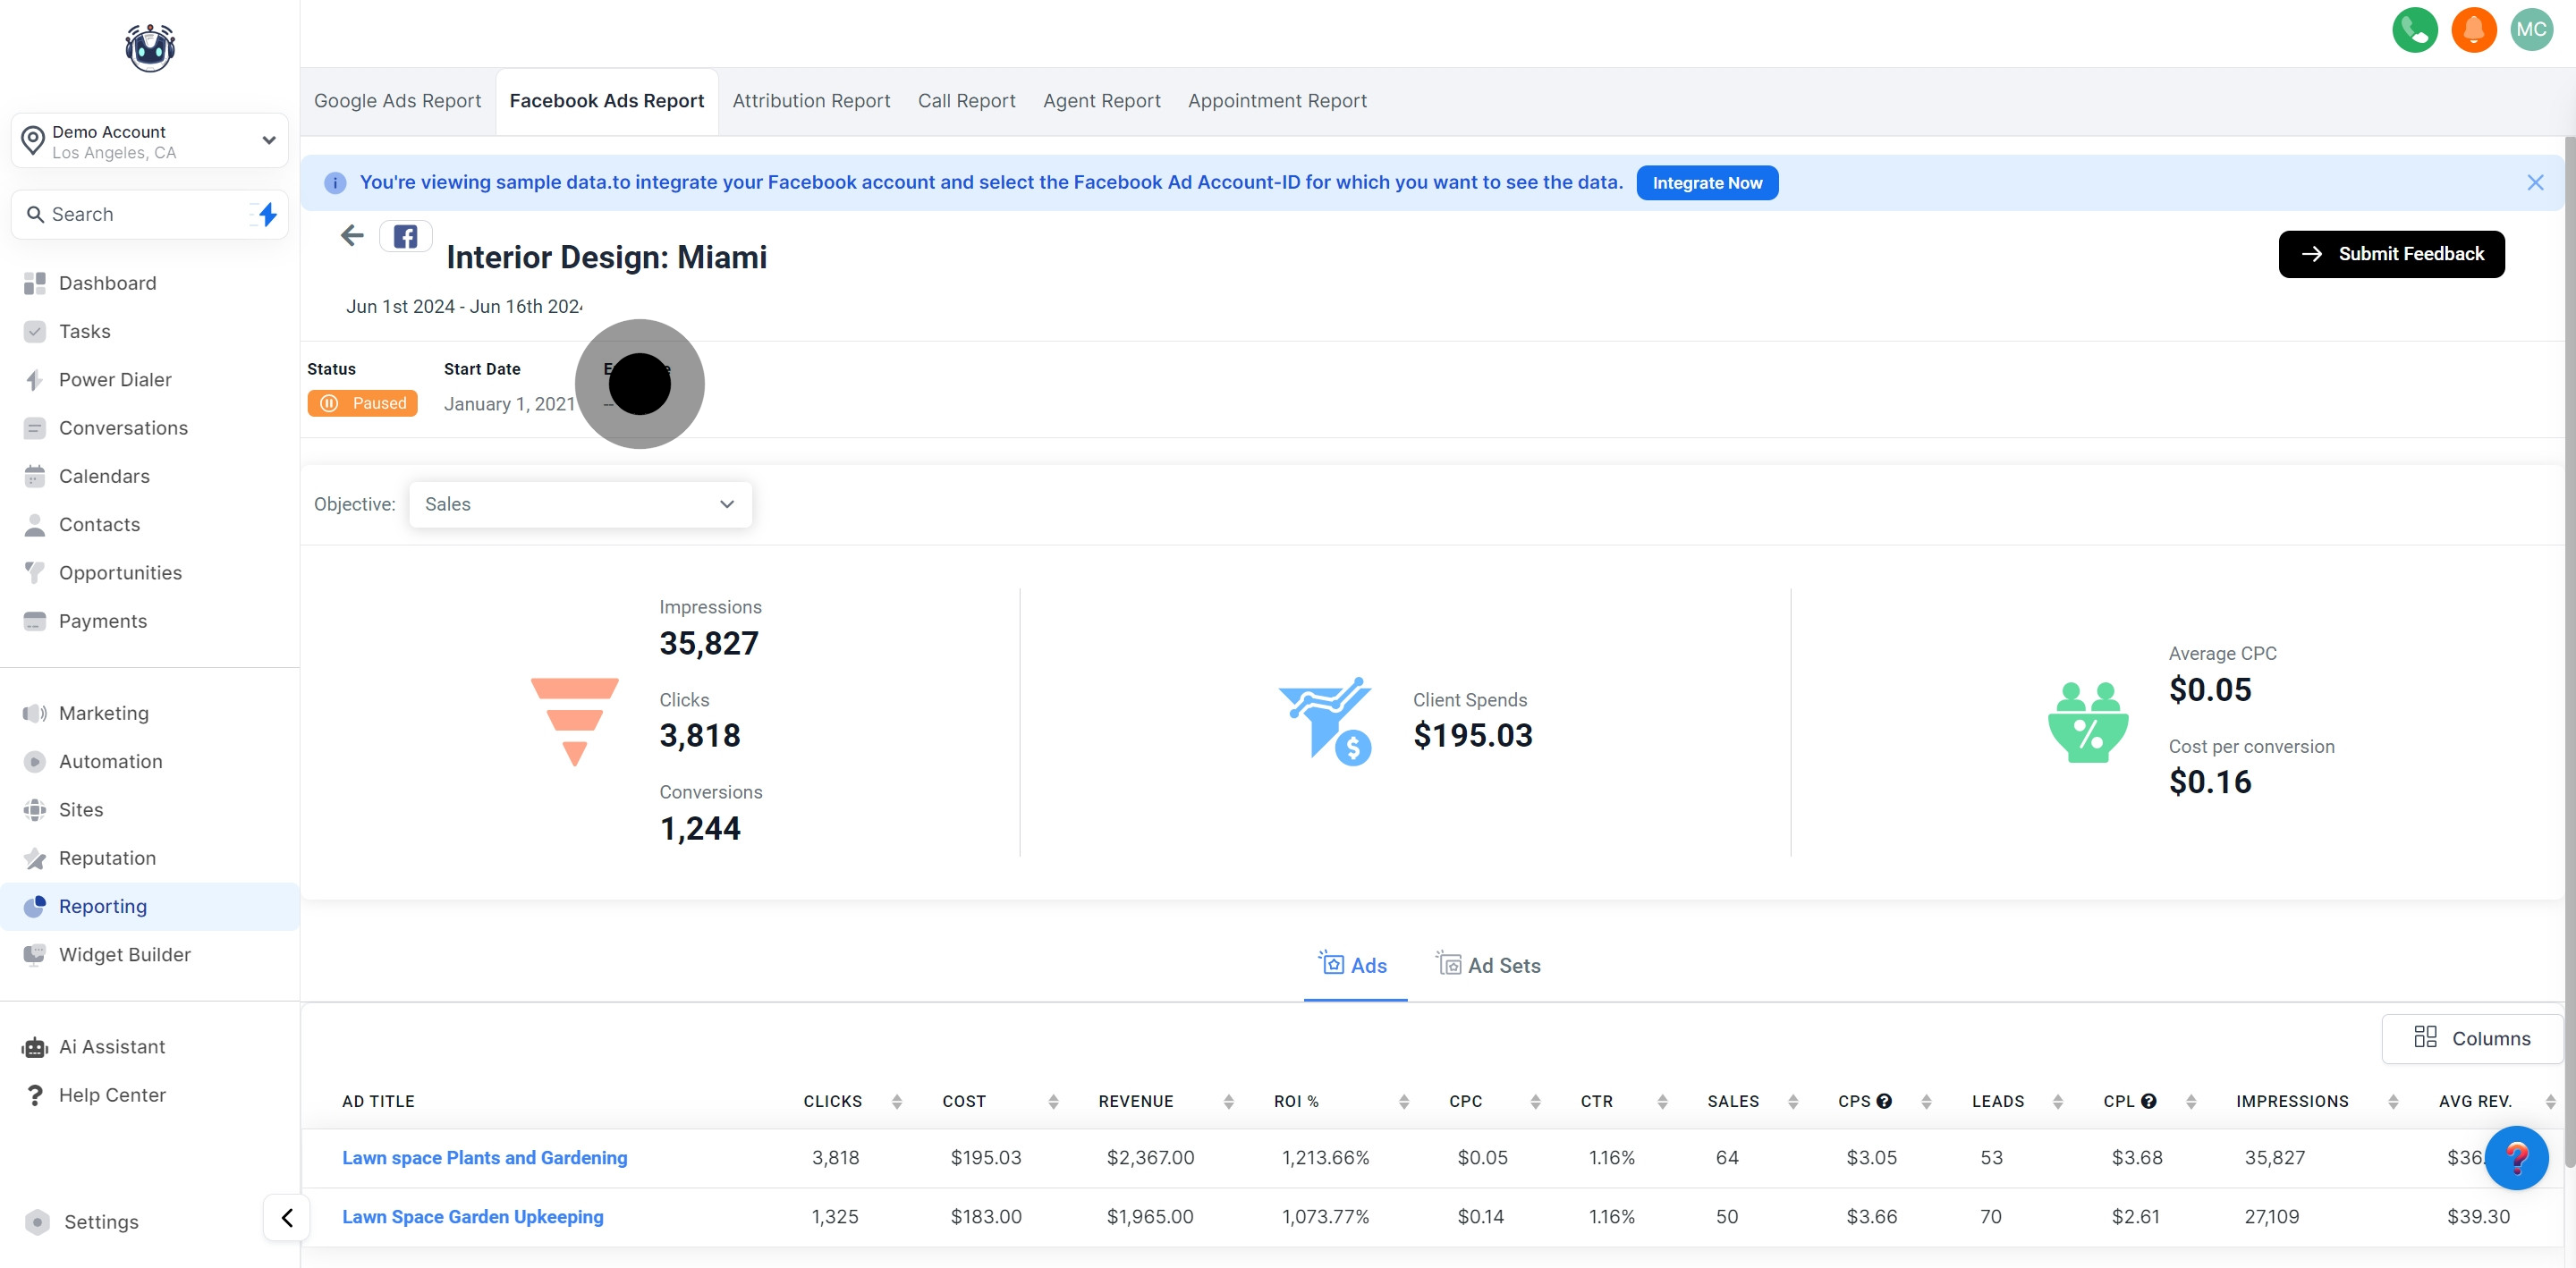Sort table by Revenue column arrows

[x=1229, y=1101]
